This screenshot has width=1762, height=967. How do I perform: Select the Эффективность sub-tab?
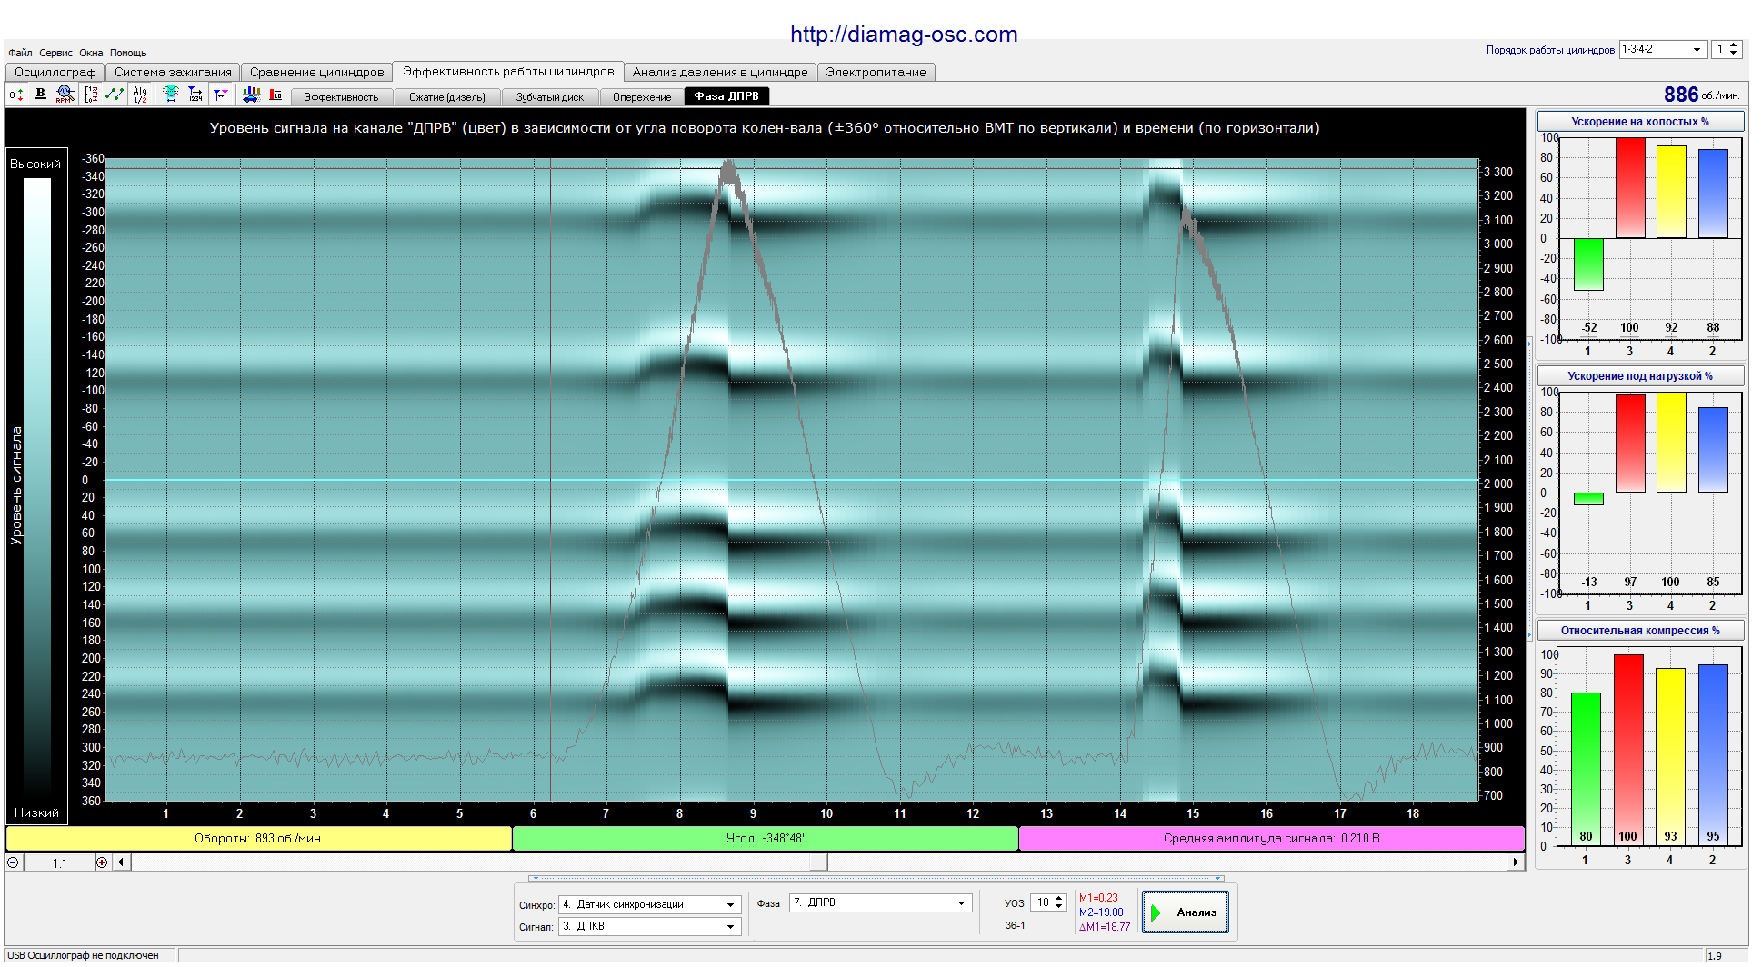coord(341,97)
